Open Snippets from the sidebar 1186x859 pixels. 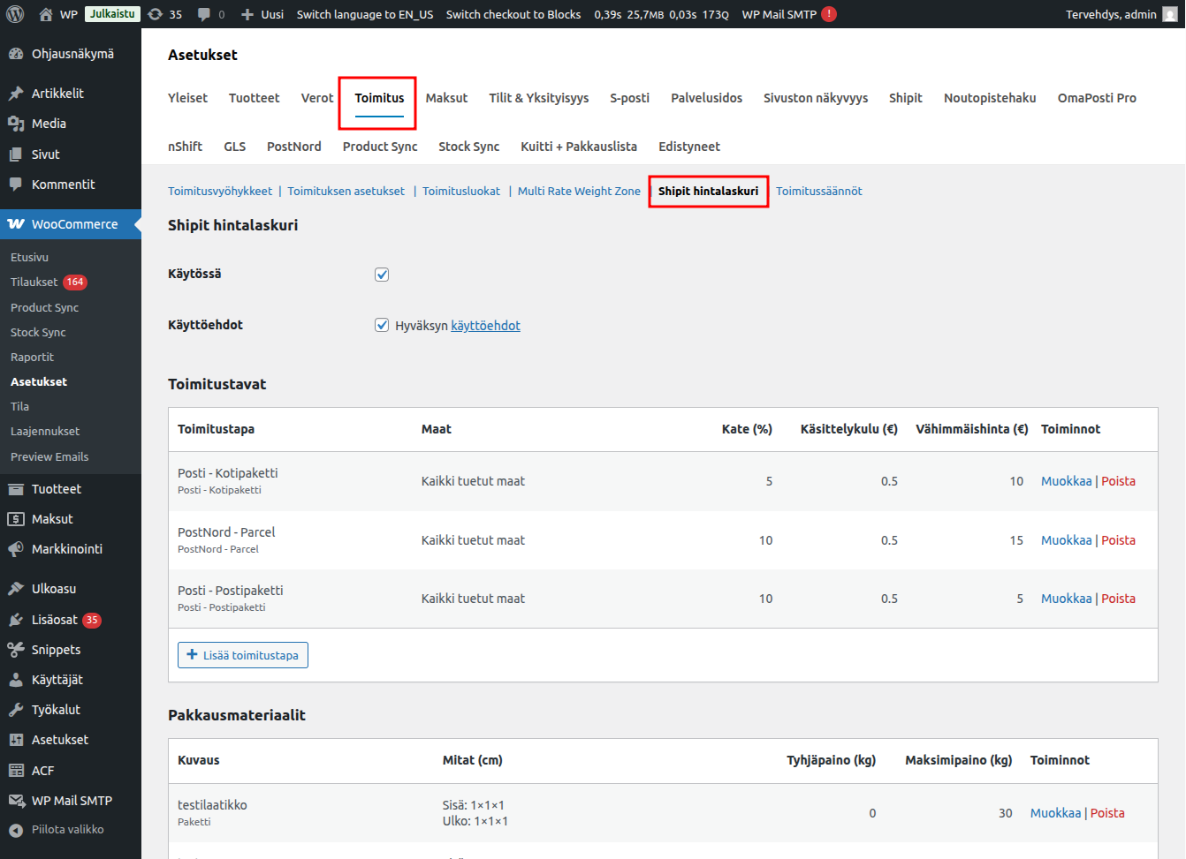(x=56, y=650)
